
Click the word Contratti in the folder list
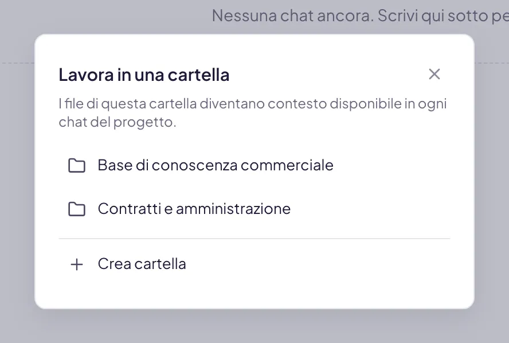click(x=130, y=209)
